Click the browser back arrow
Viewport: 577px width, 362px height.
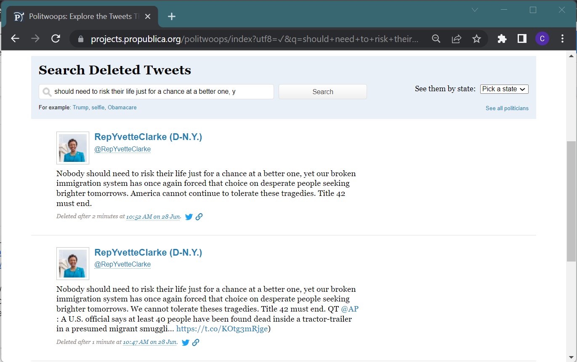point(15,39)
